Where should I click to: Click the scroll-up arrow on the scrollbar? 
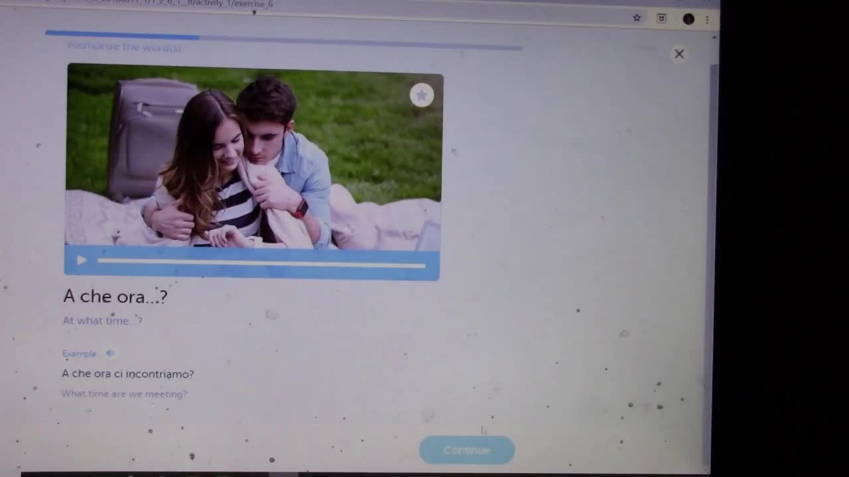coord(714,38)
